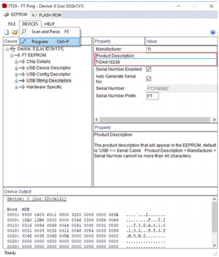Image resolution: width=219 pixels, height=257 pixels.
Task: Click hex row 0010 in Device Output
Action: (x=86, y=225)
